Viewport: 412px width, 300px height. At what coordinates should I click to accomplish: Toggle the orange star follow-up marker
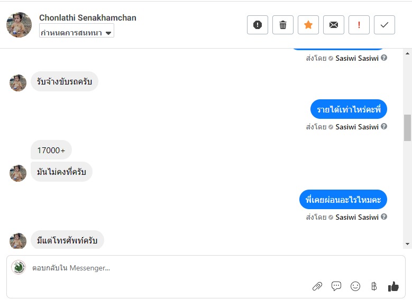(308, 25)
